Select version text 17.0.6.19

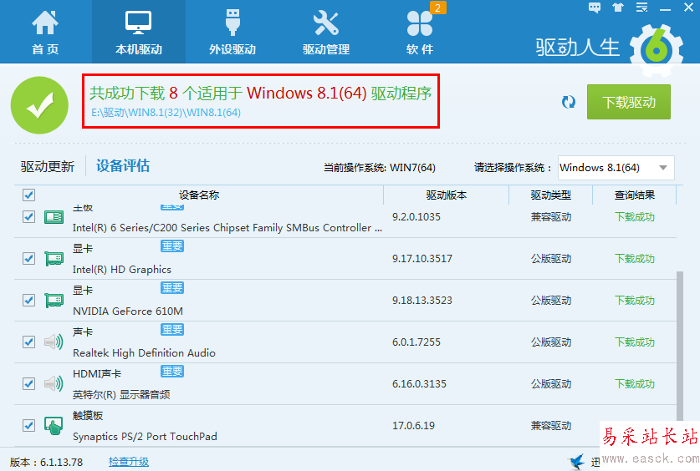pos(413,426)
